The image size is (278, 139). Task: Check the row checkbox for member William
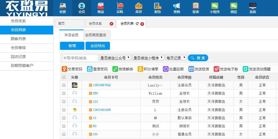64,93
